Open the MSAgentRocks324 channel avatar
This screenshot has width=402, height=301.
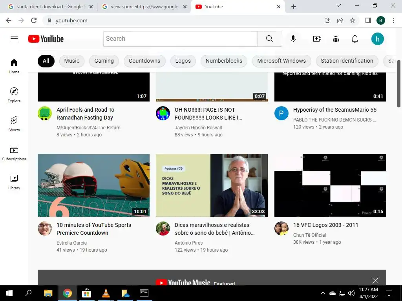click(x=45, y=113)
